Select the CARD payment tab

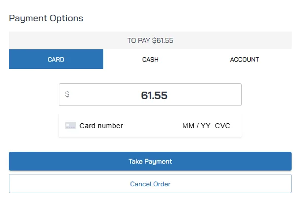tap(56, 60)
